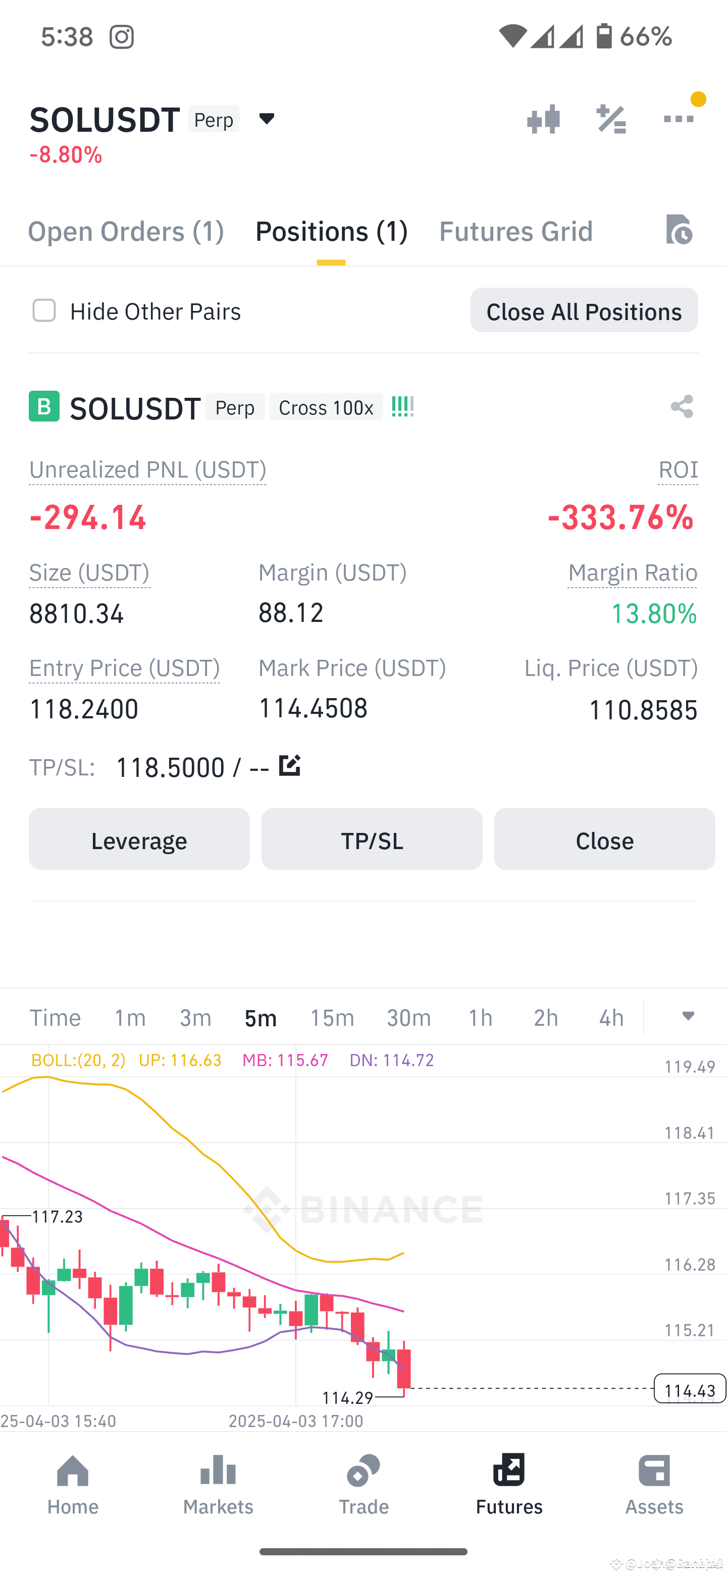Share the SOLUSDT position
The image size is (727, 1575).
pos(682,406)
